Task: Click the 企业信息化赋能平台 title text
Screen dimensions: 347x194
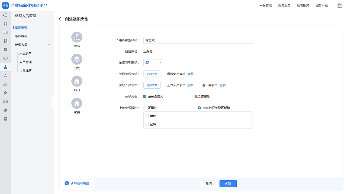Action: [x=29, y=5]
